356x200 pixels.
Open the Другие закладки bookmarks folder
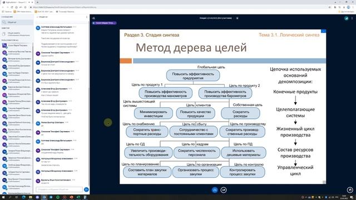click(347, 12)
